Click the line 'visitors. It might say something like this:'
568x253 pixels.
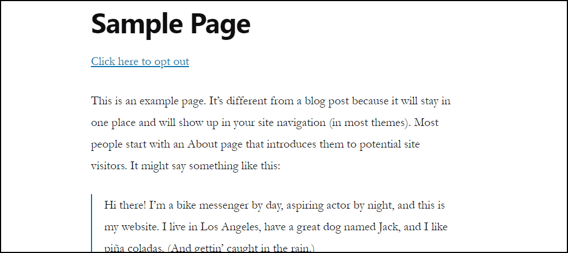[185, 166]
